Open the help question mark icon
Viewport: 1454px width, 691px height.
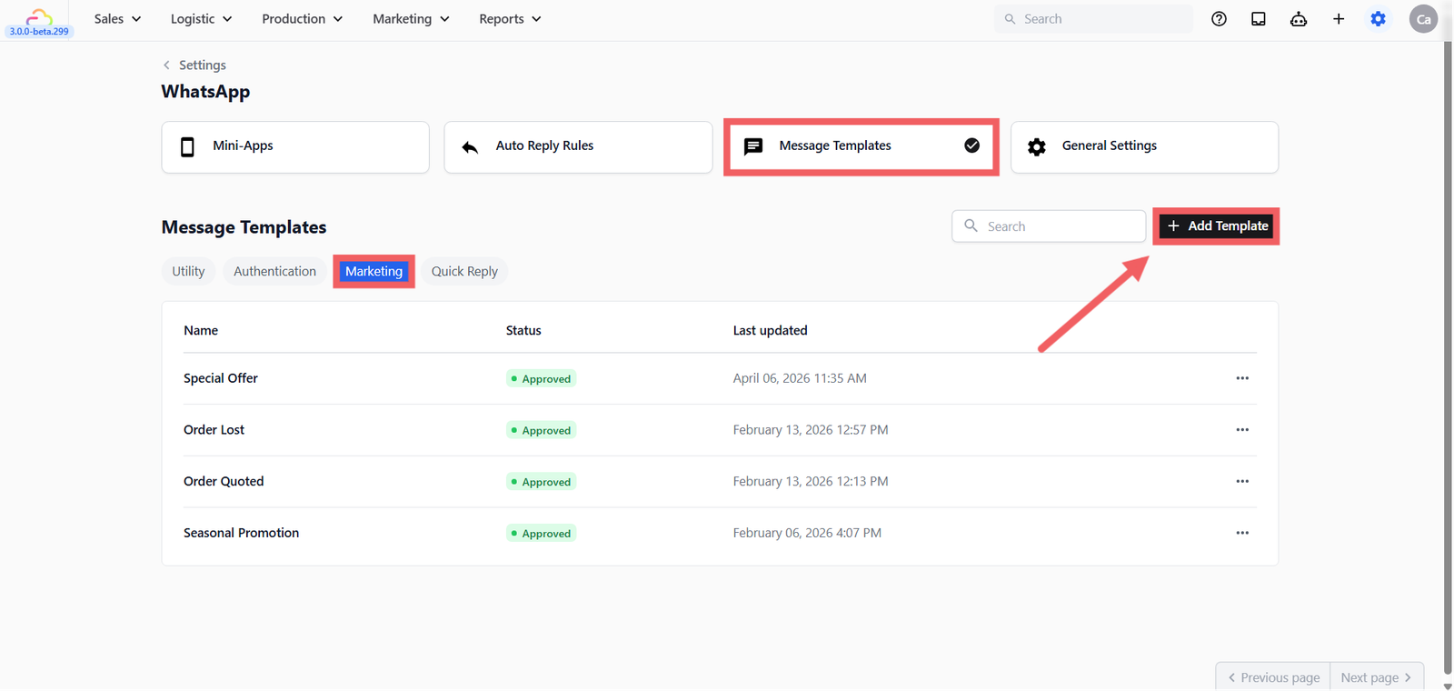(1219, 19)
